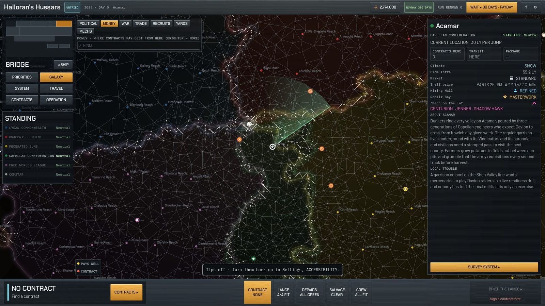545x306 pixels.
Task: Toggle the SHIP view button
Action: (x=63, y=65)
